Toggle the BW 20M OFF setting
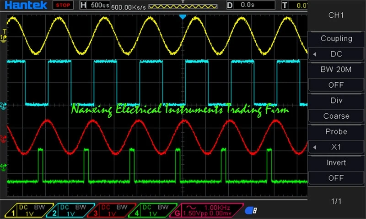Image resolution: width=366 pixels, height=219 pixels. (336, 85)
